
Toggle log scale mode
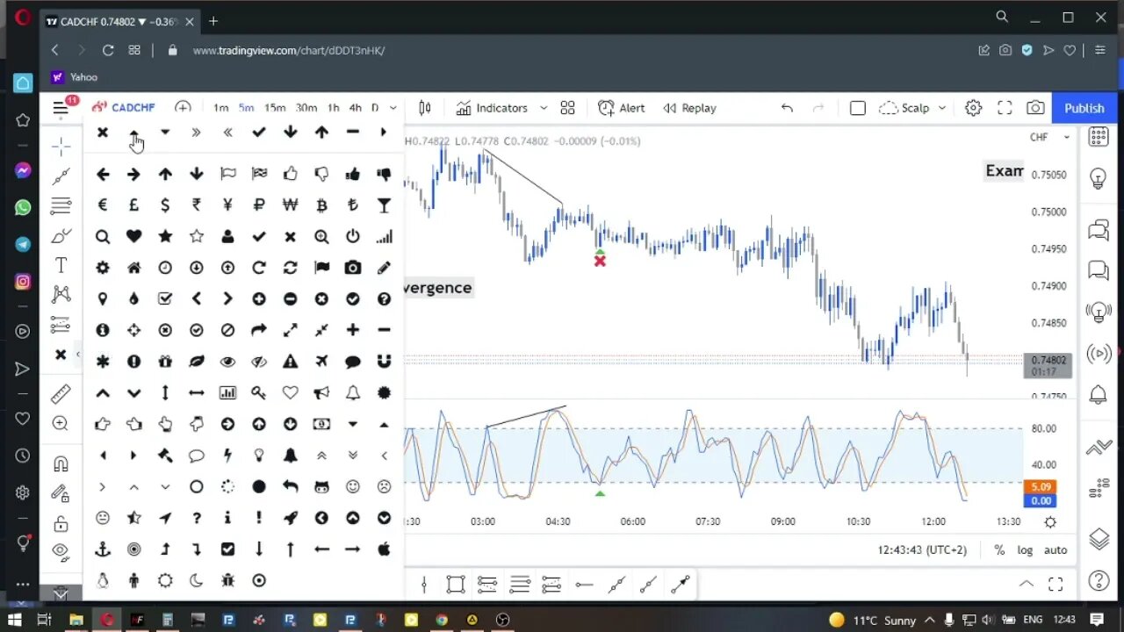(1025, 549)
